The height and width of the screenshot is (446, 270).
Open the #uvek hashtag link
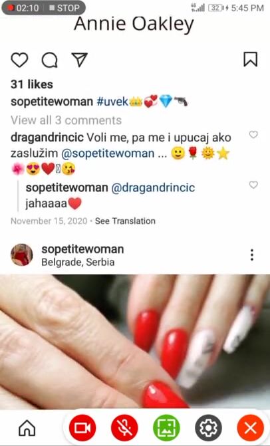pos(112,102)
